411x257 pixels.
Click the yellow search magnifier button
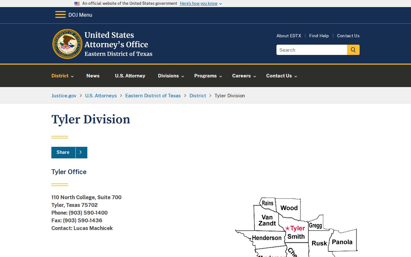[353, 50]
